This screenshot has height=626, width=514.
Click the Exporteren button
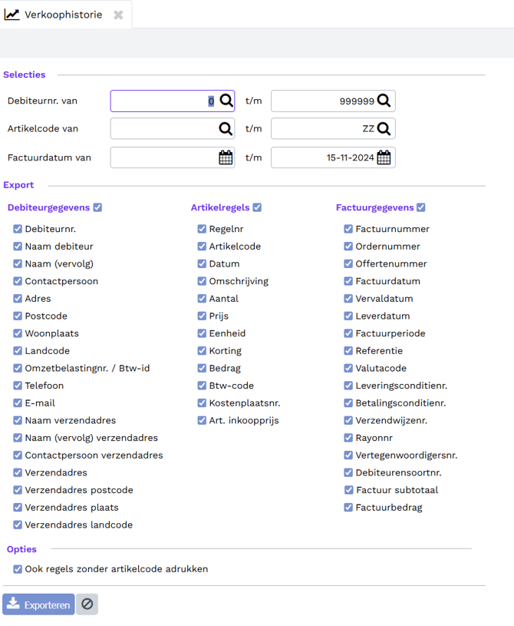(x=39, y=604)
